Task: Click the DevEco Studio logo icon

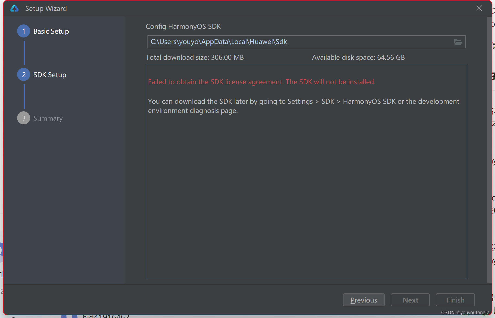Action: point(14,8)
